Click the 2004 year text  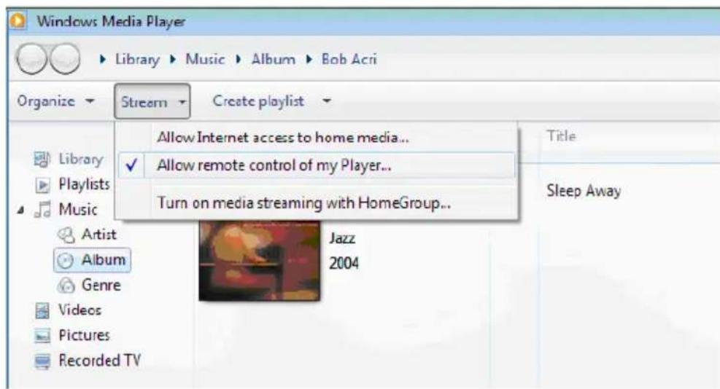tap(344, 263)
